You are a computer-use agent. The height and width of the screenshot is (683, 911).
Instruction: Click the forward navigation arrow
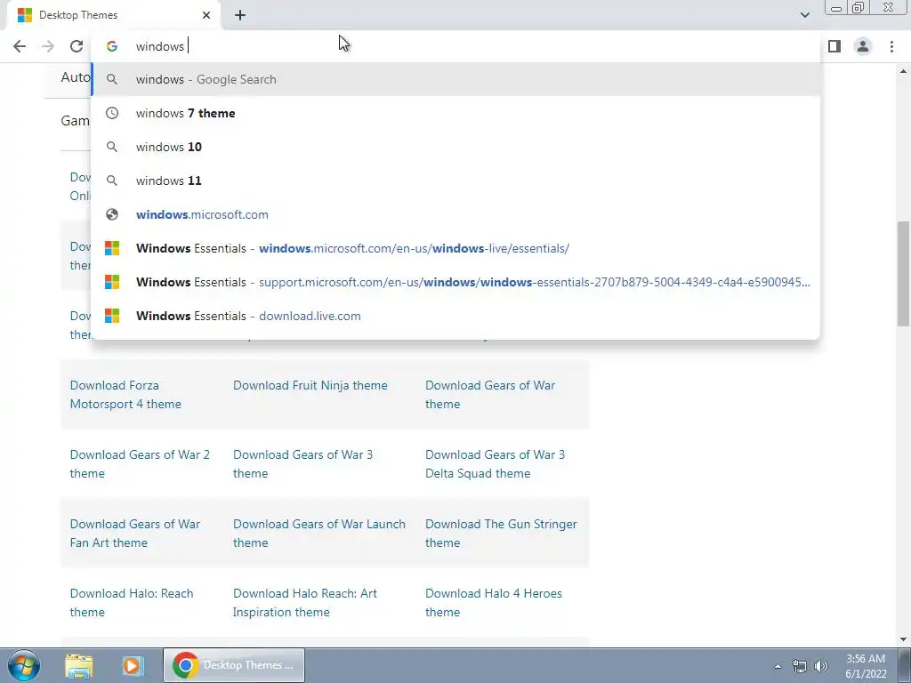pyautogui.click(x=48, y=46)
